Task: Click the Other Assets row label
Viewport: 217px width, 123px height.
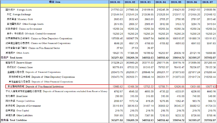Action: pos(17,53)
